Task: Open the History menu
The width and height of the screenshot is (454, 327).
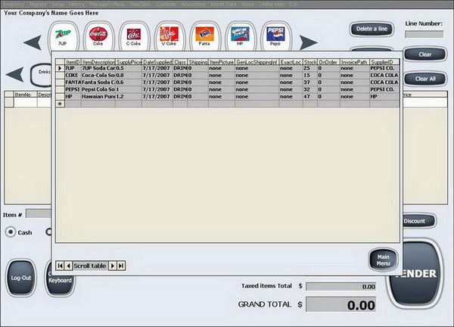Action: click(77, 4)
